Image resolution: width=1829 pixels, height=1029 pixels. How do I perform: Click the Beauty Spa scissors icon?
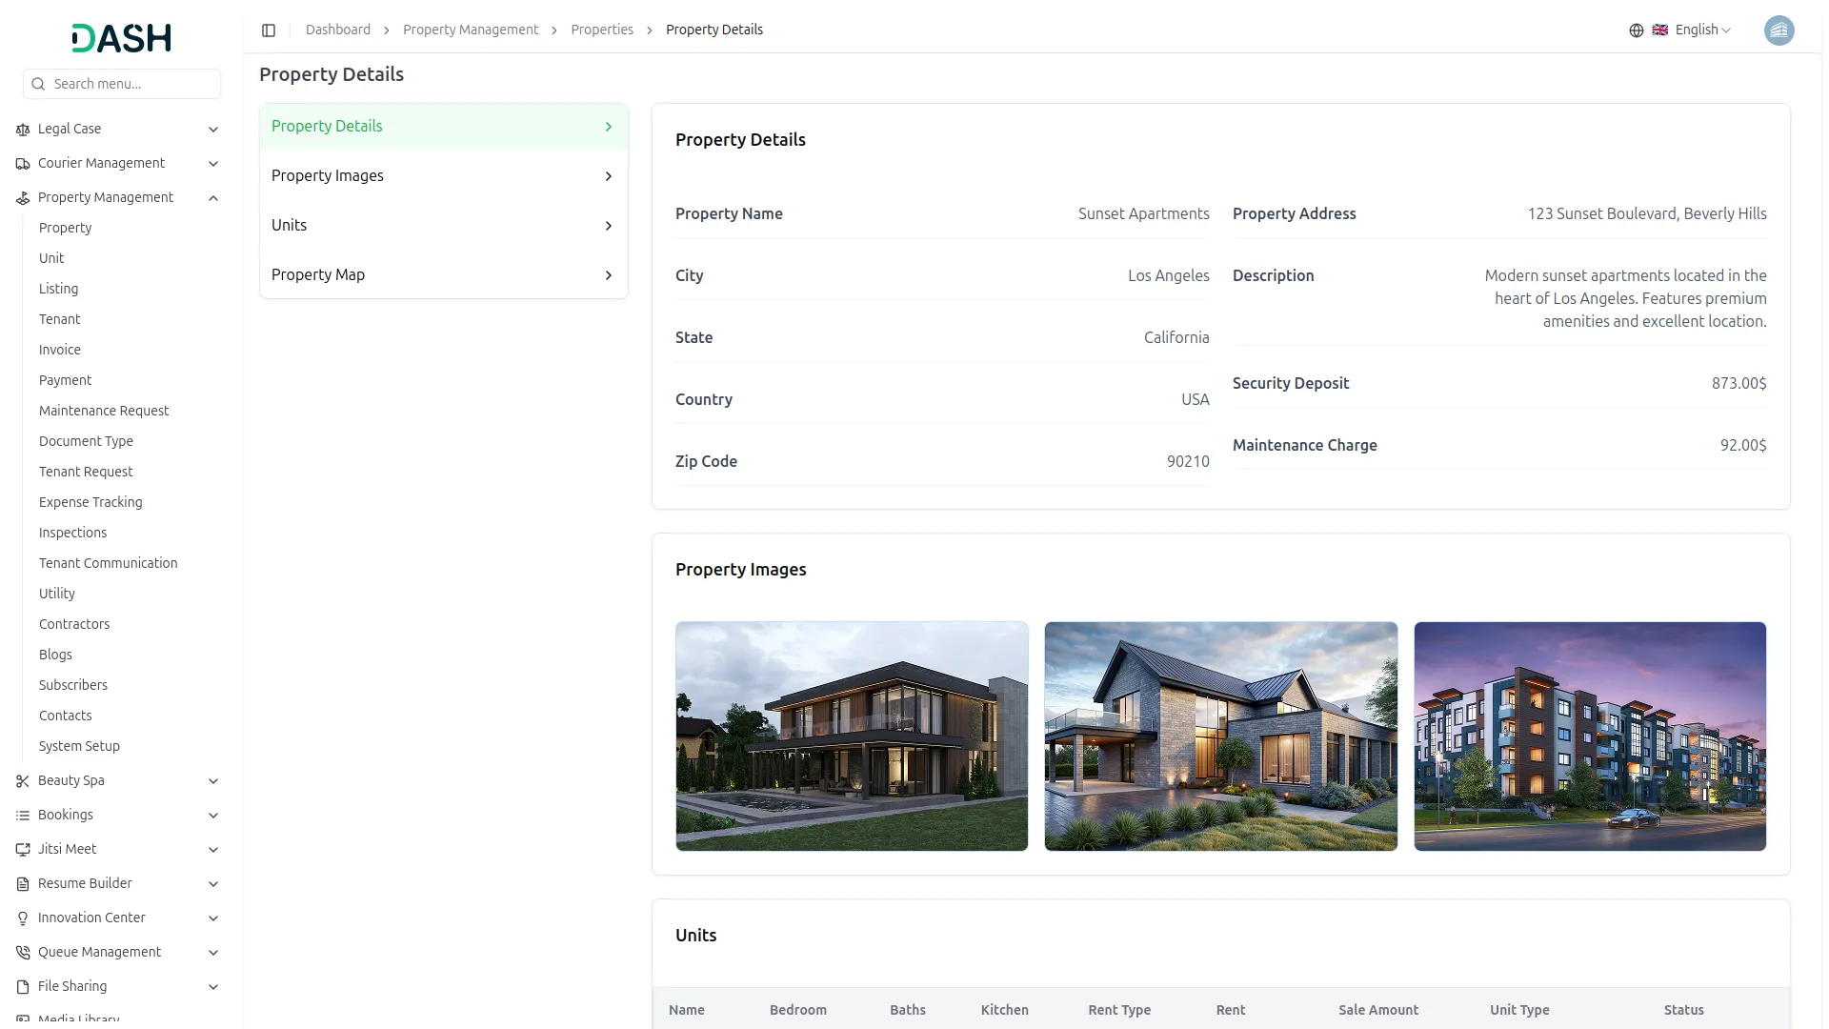(x=22, y=780)
